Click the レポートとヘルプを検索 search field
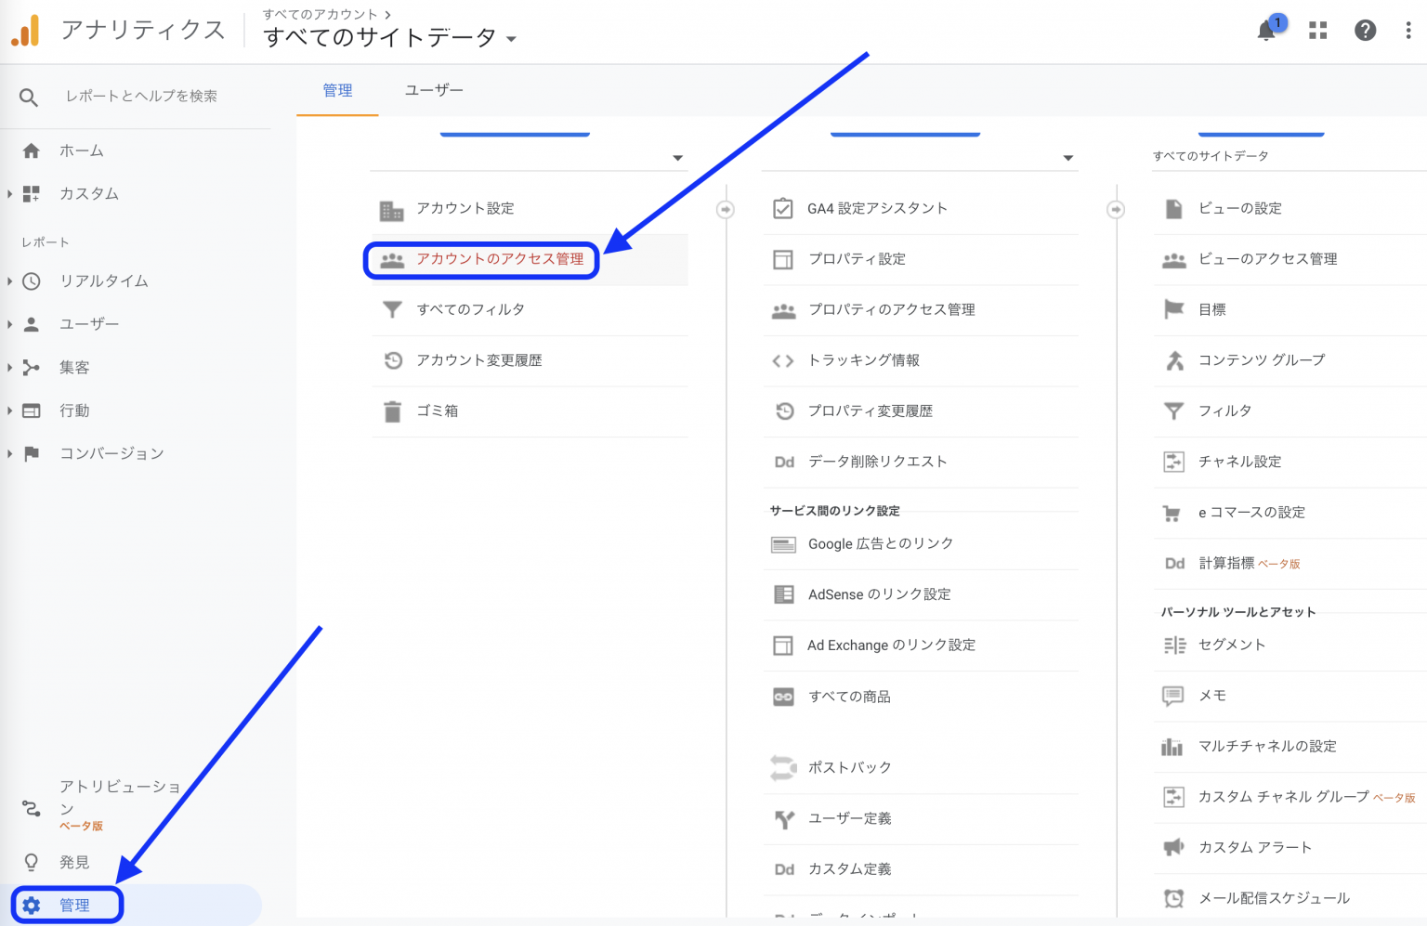1427x926 pixels. 141,97
